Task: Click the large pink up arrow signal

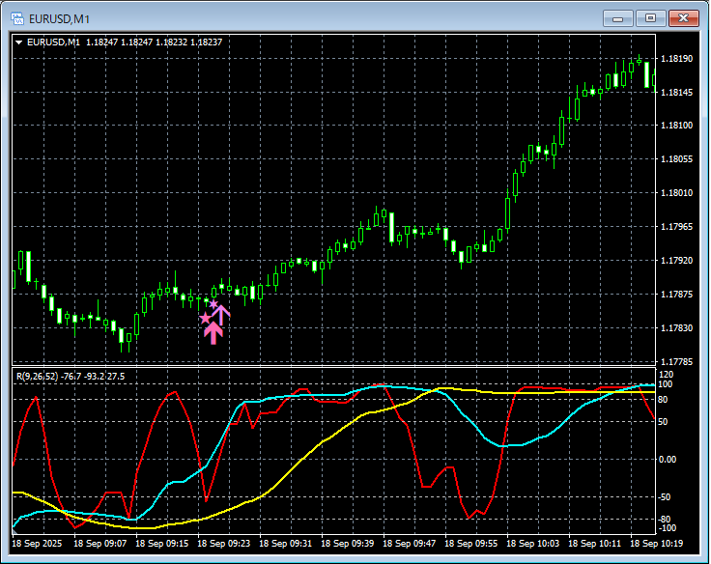Action: pos(213,332)
